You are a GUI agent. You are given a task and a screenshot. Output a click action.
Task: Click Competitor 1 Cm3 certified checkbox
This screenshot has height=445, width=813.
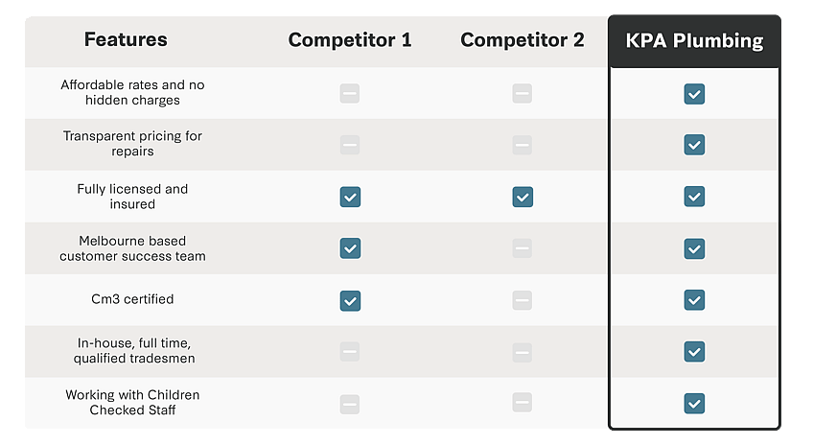point(350,300)
